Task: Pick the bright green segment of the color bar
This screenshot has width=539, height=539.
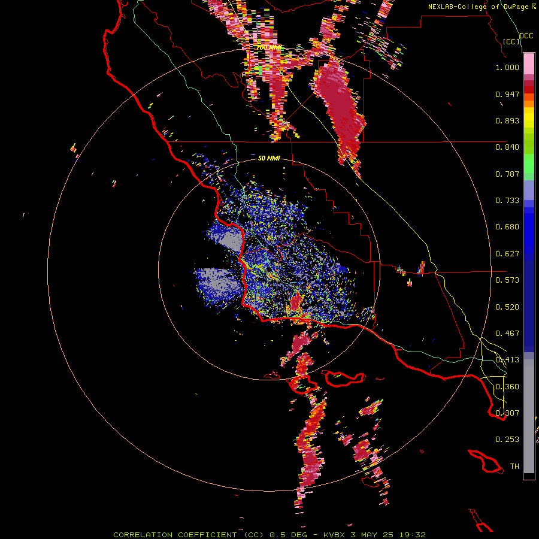Action: pyautogui.click(x=529, y=163)
